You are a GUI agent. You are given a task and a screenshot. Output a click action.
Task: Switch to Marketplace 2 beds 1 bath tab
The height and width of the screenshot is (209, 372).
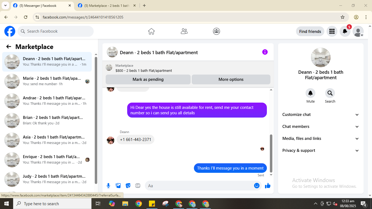(107, 5)
